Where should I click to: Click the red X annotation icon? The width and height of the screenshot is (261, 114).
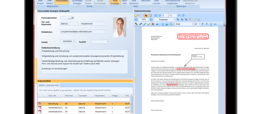coord(153,24)
